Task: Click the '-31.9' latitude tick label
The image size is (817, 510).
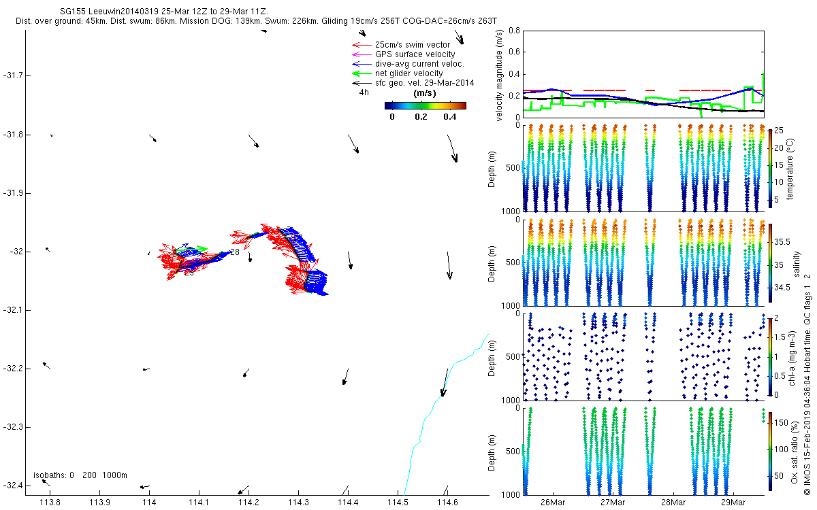Action: coord(13,193)
